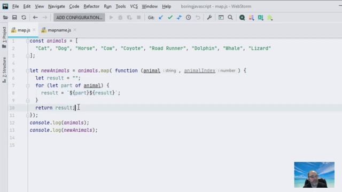Click the newAnimals variable on line 5

click(x=55, y=70)
